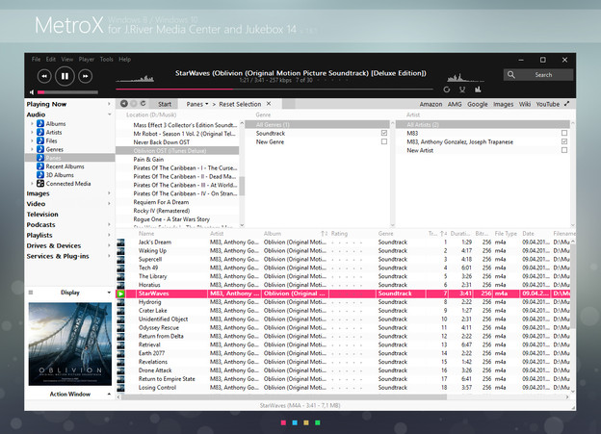The width and height of the screenshot is (601, 434).
Task: Toggle the M83 artist checkbox
Action: coord(564,133)
